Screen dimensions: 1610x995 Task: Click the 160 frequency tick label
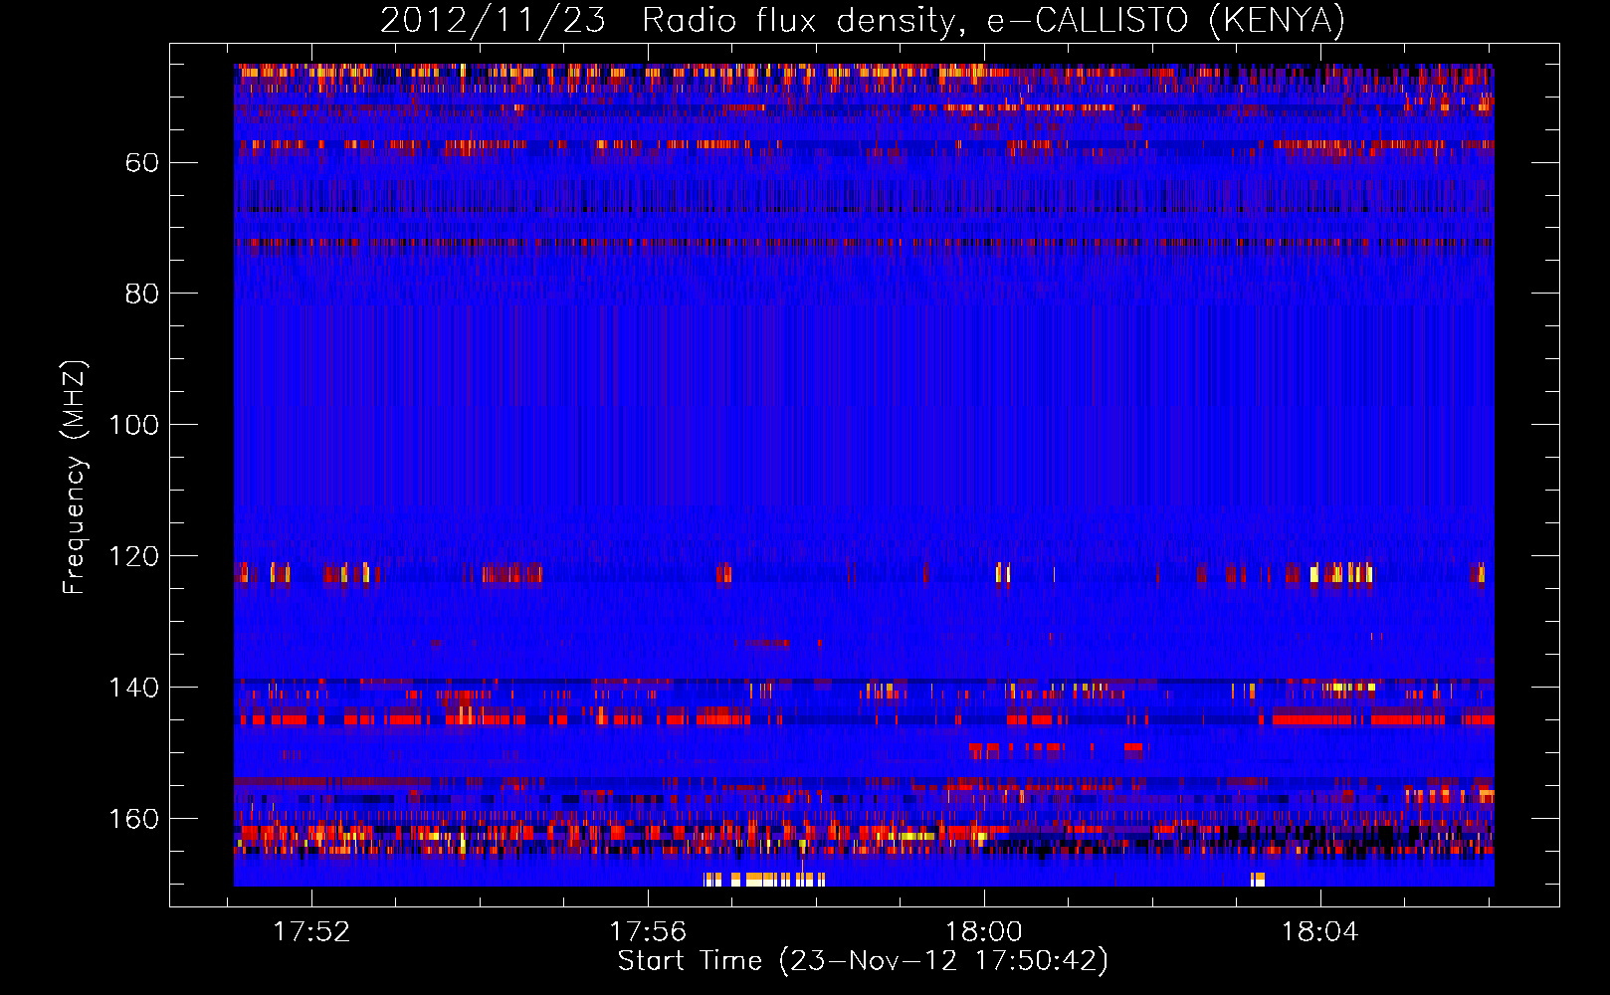click(134, 819)
